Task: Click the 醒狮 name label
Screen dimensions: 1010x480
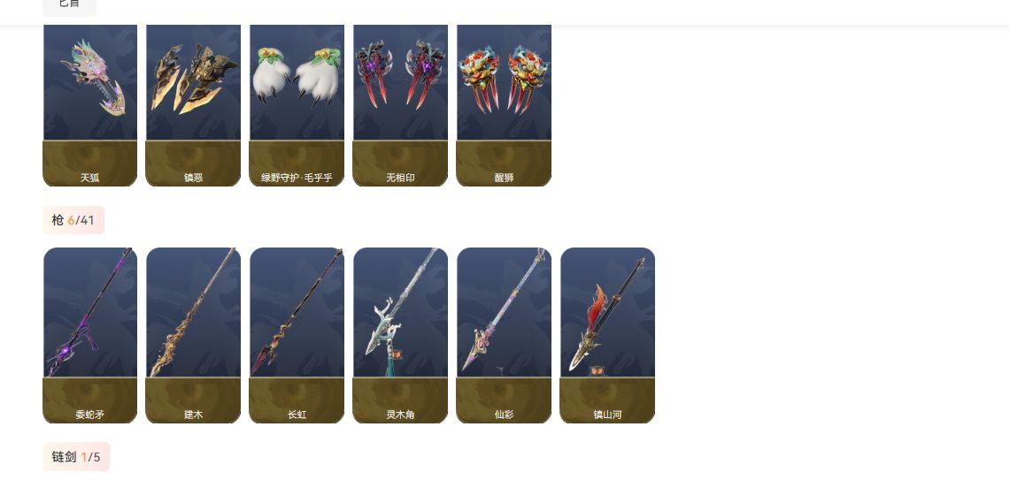Action: [504, 178]
